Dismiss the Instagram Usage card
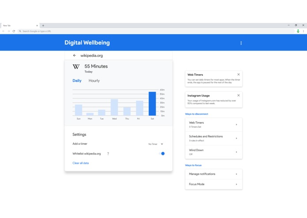This screenshot has width=307, height=218. 239,95
